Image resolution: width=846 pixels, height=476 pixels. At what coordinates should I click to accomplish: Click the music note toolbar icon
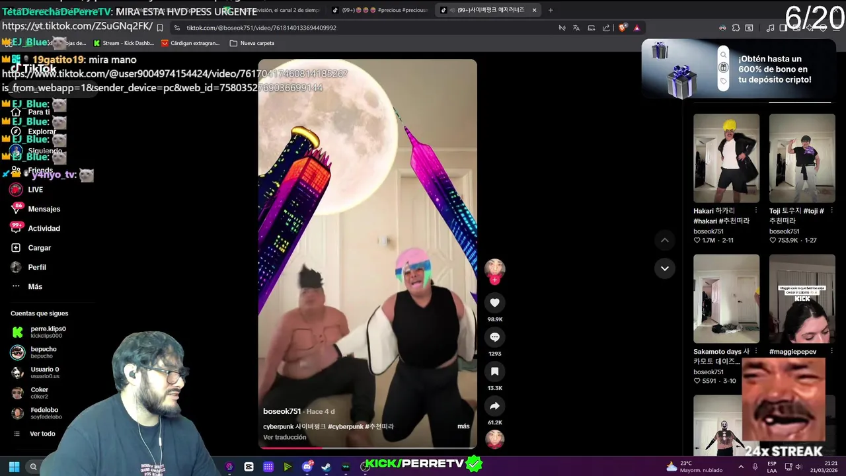pos(770,28)
